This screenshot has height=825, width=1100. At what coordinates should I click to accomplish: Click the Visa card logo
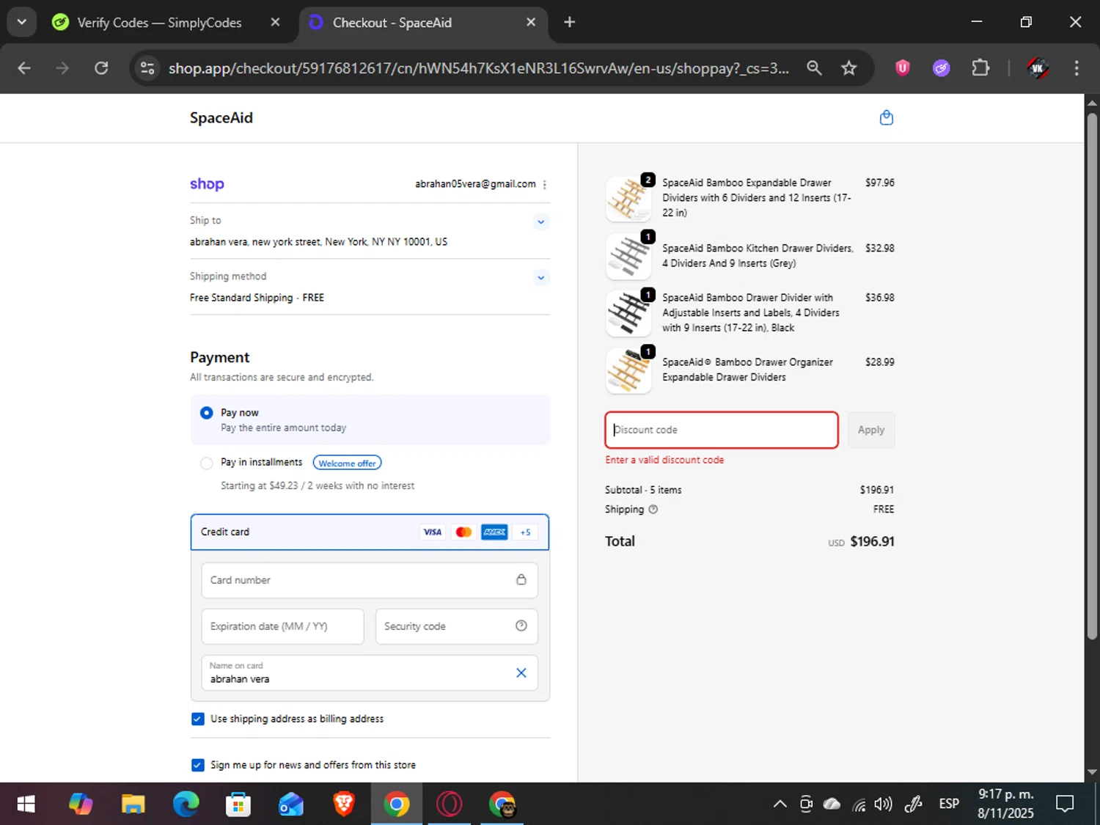(433, 532)
